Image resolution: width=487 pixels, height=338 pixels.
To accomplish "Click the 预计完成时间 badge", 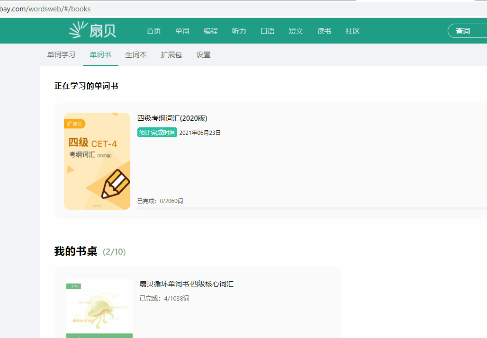I will pyautogui.click(x=157, y=133).
